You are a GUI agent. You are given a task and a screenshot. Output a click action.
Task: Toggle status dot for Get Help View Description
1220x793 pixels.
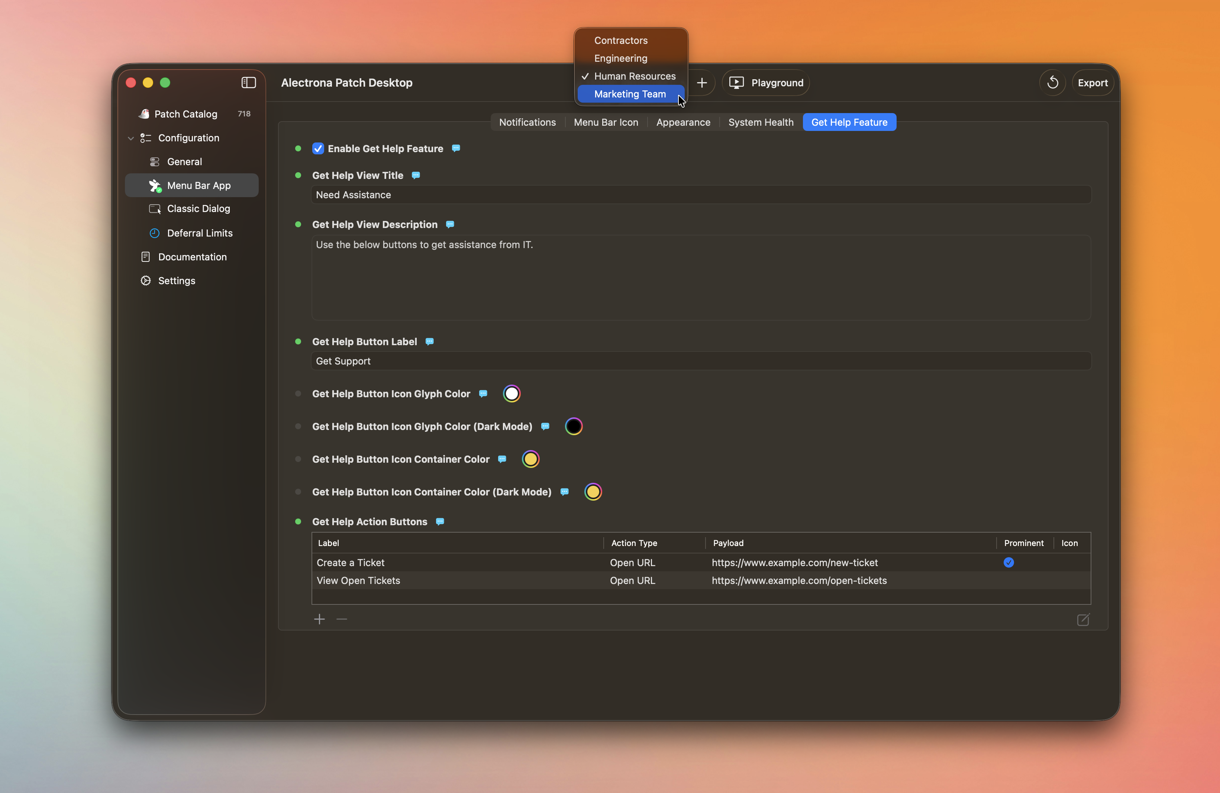click(298, 224)
